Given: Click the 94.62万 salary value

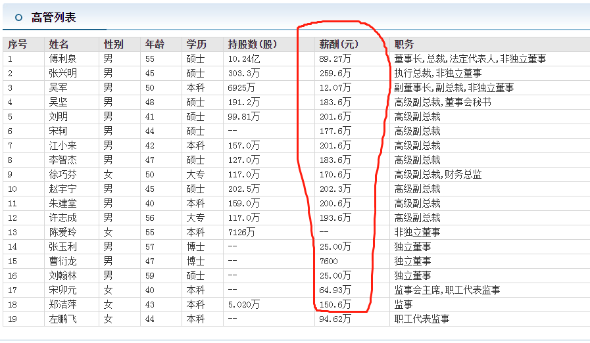Looking at the screenshot, I should [x=335, y=319].
